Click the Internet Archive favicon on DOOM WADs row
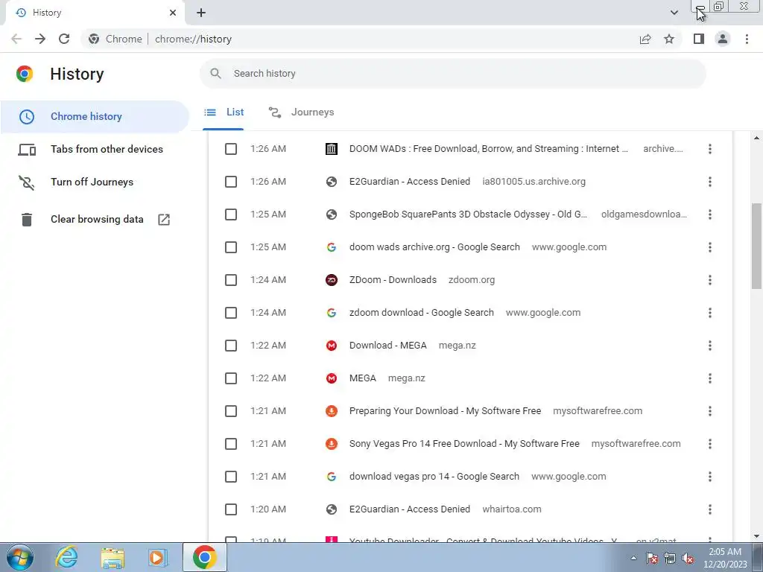The image size is (763, 572). 332,149
